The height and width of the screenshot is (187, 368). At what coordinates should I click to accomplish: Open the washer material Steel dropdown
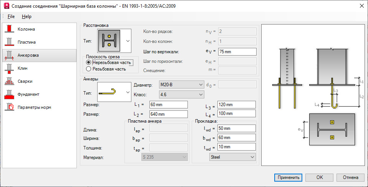232,157
